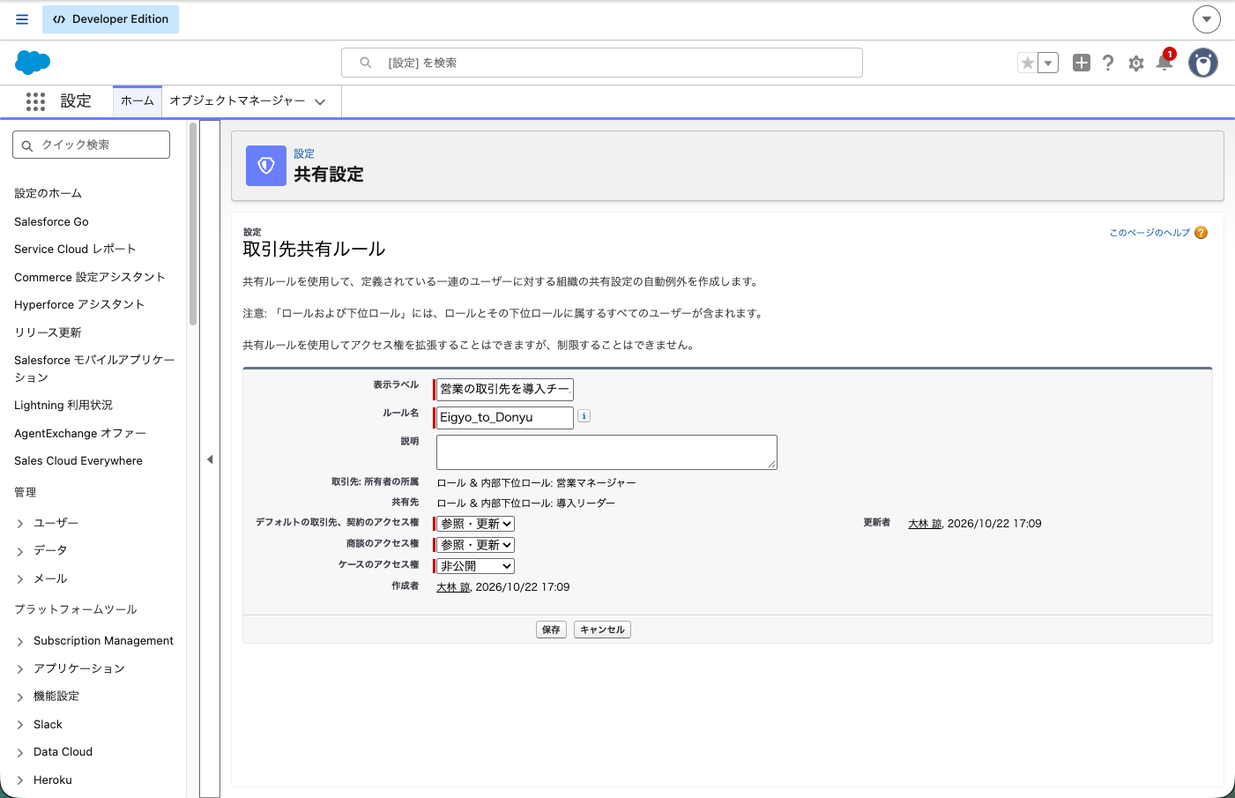Open ケースのアクセス権 dropdown
1235x798 pixels.
(476, 566)
